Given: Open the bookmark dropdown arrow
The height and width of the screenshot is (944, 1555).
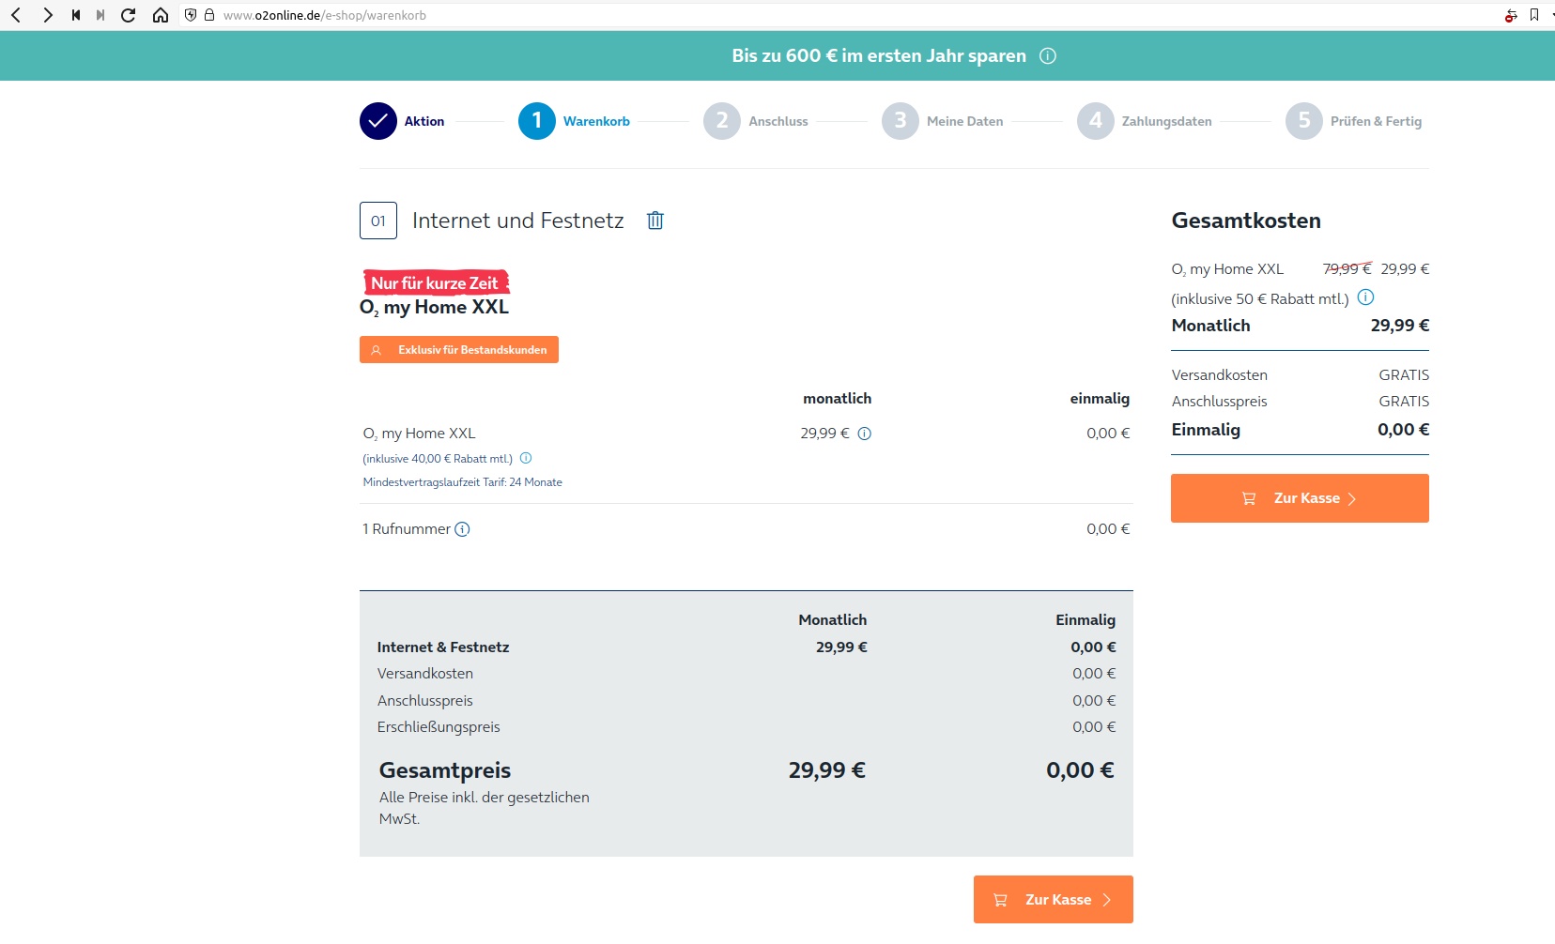Looking at the screenshot, I should 1551,15.
